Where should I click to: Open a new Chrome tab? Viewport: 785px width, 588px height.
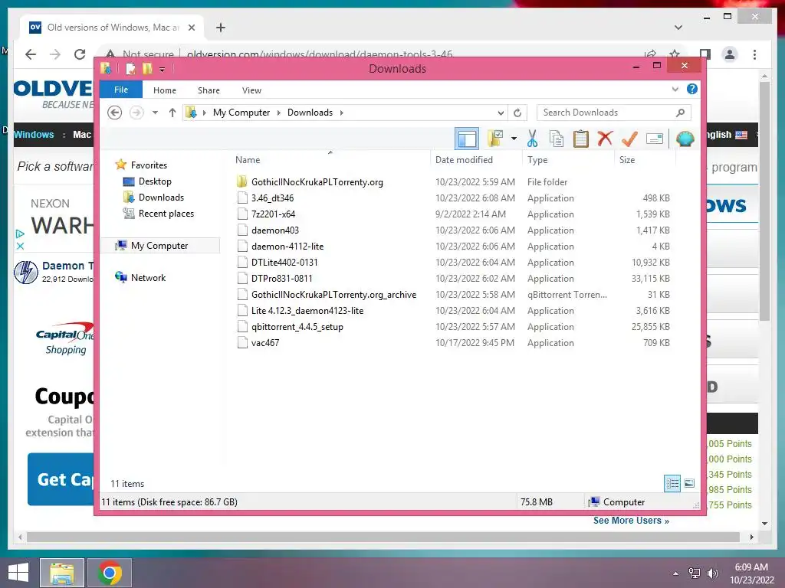coord(220,28)
